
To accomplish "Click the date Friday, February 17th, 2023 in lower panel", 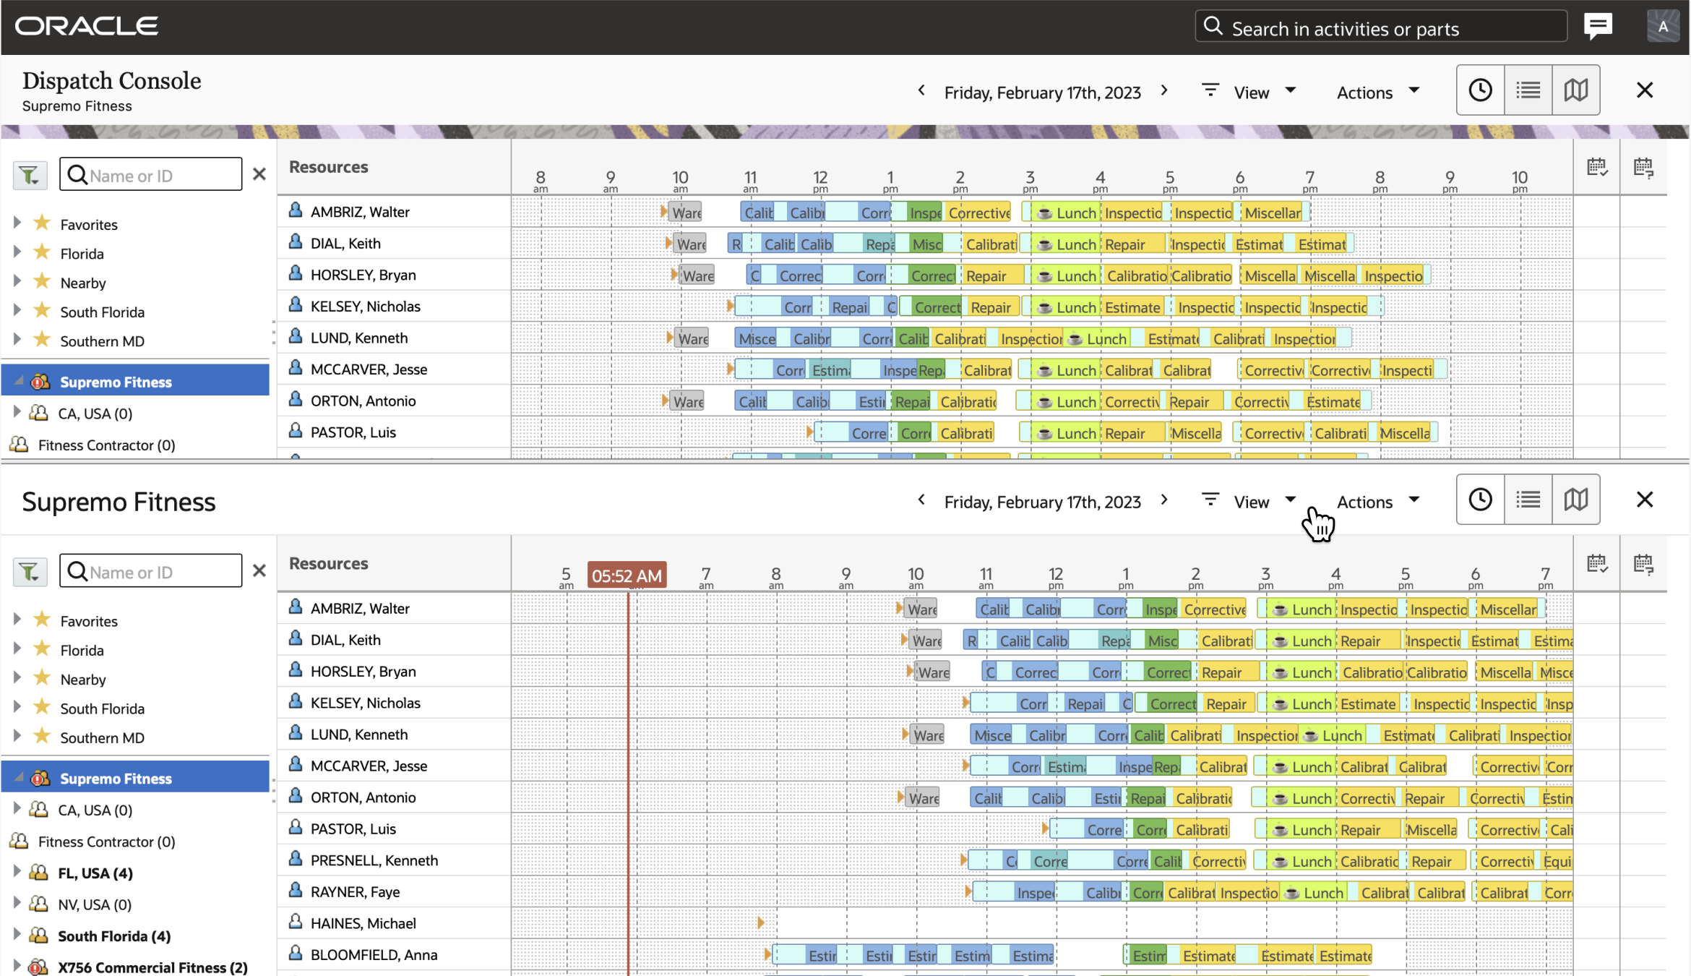I will [1043, 502].
